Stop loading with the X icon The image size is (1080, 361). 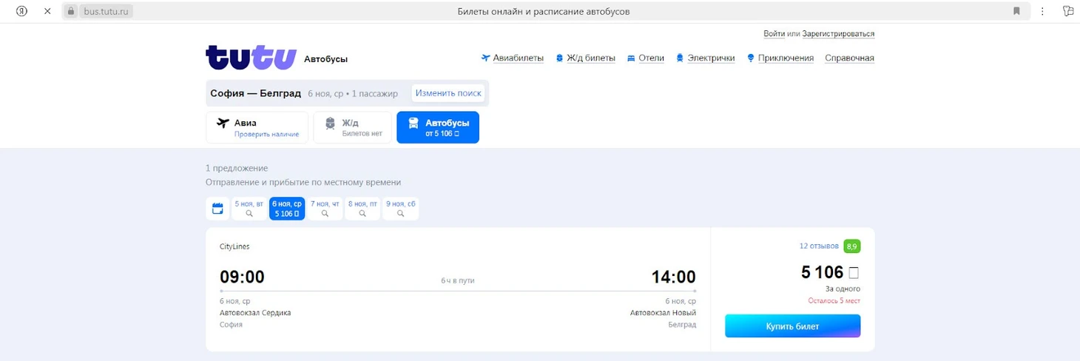[47, 11]
